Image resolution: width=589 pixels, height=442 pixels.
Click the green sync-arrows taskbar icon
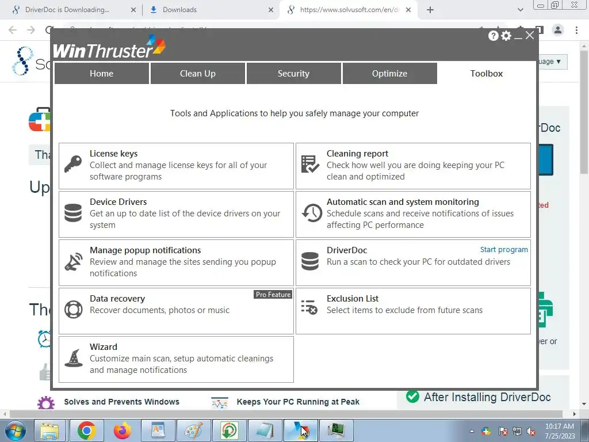point(229,430)
